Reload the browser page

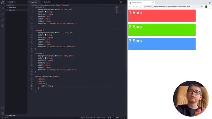[x=137, y=7]
